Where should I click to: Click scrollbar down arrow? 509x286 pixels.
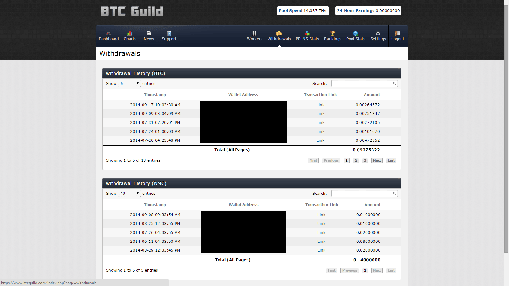tap(506, 283)
